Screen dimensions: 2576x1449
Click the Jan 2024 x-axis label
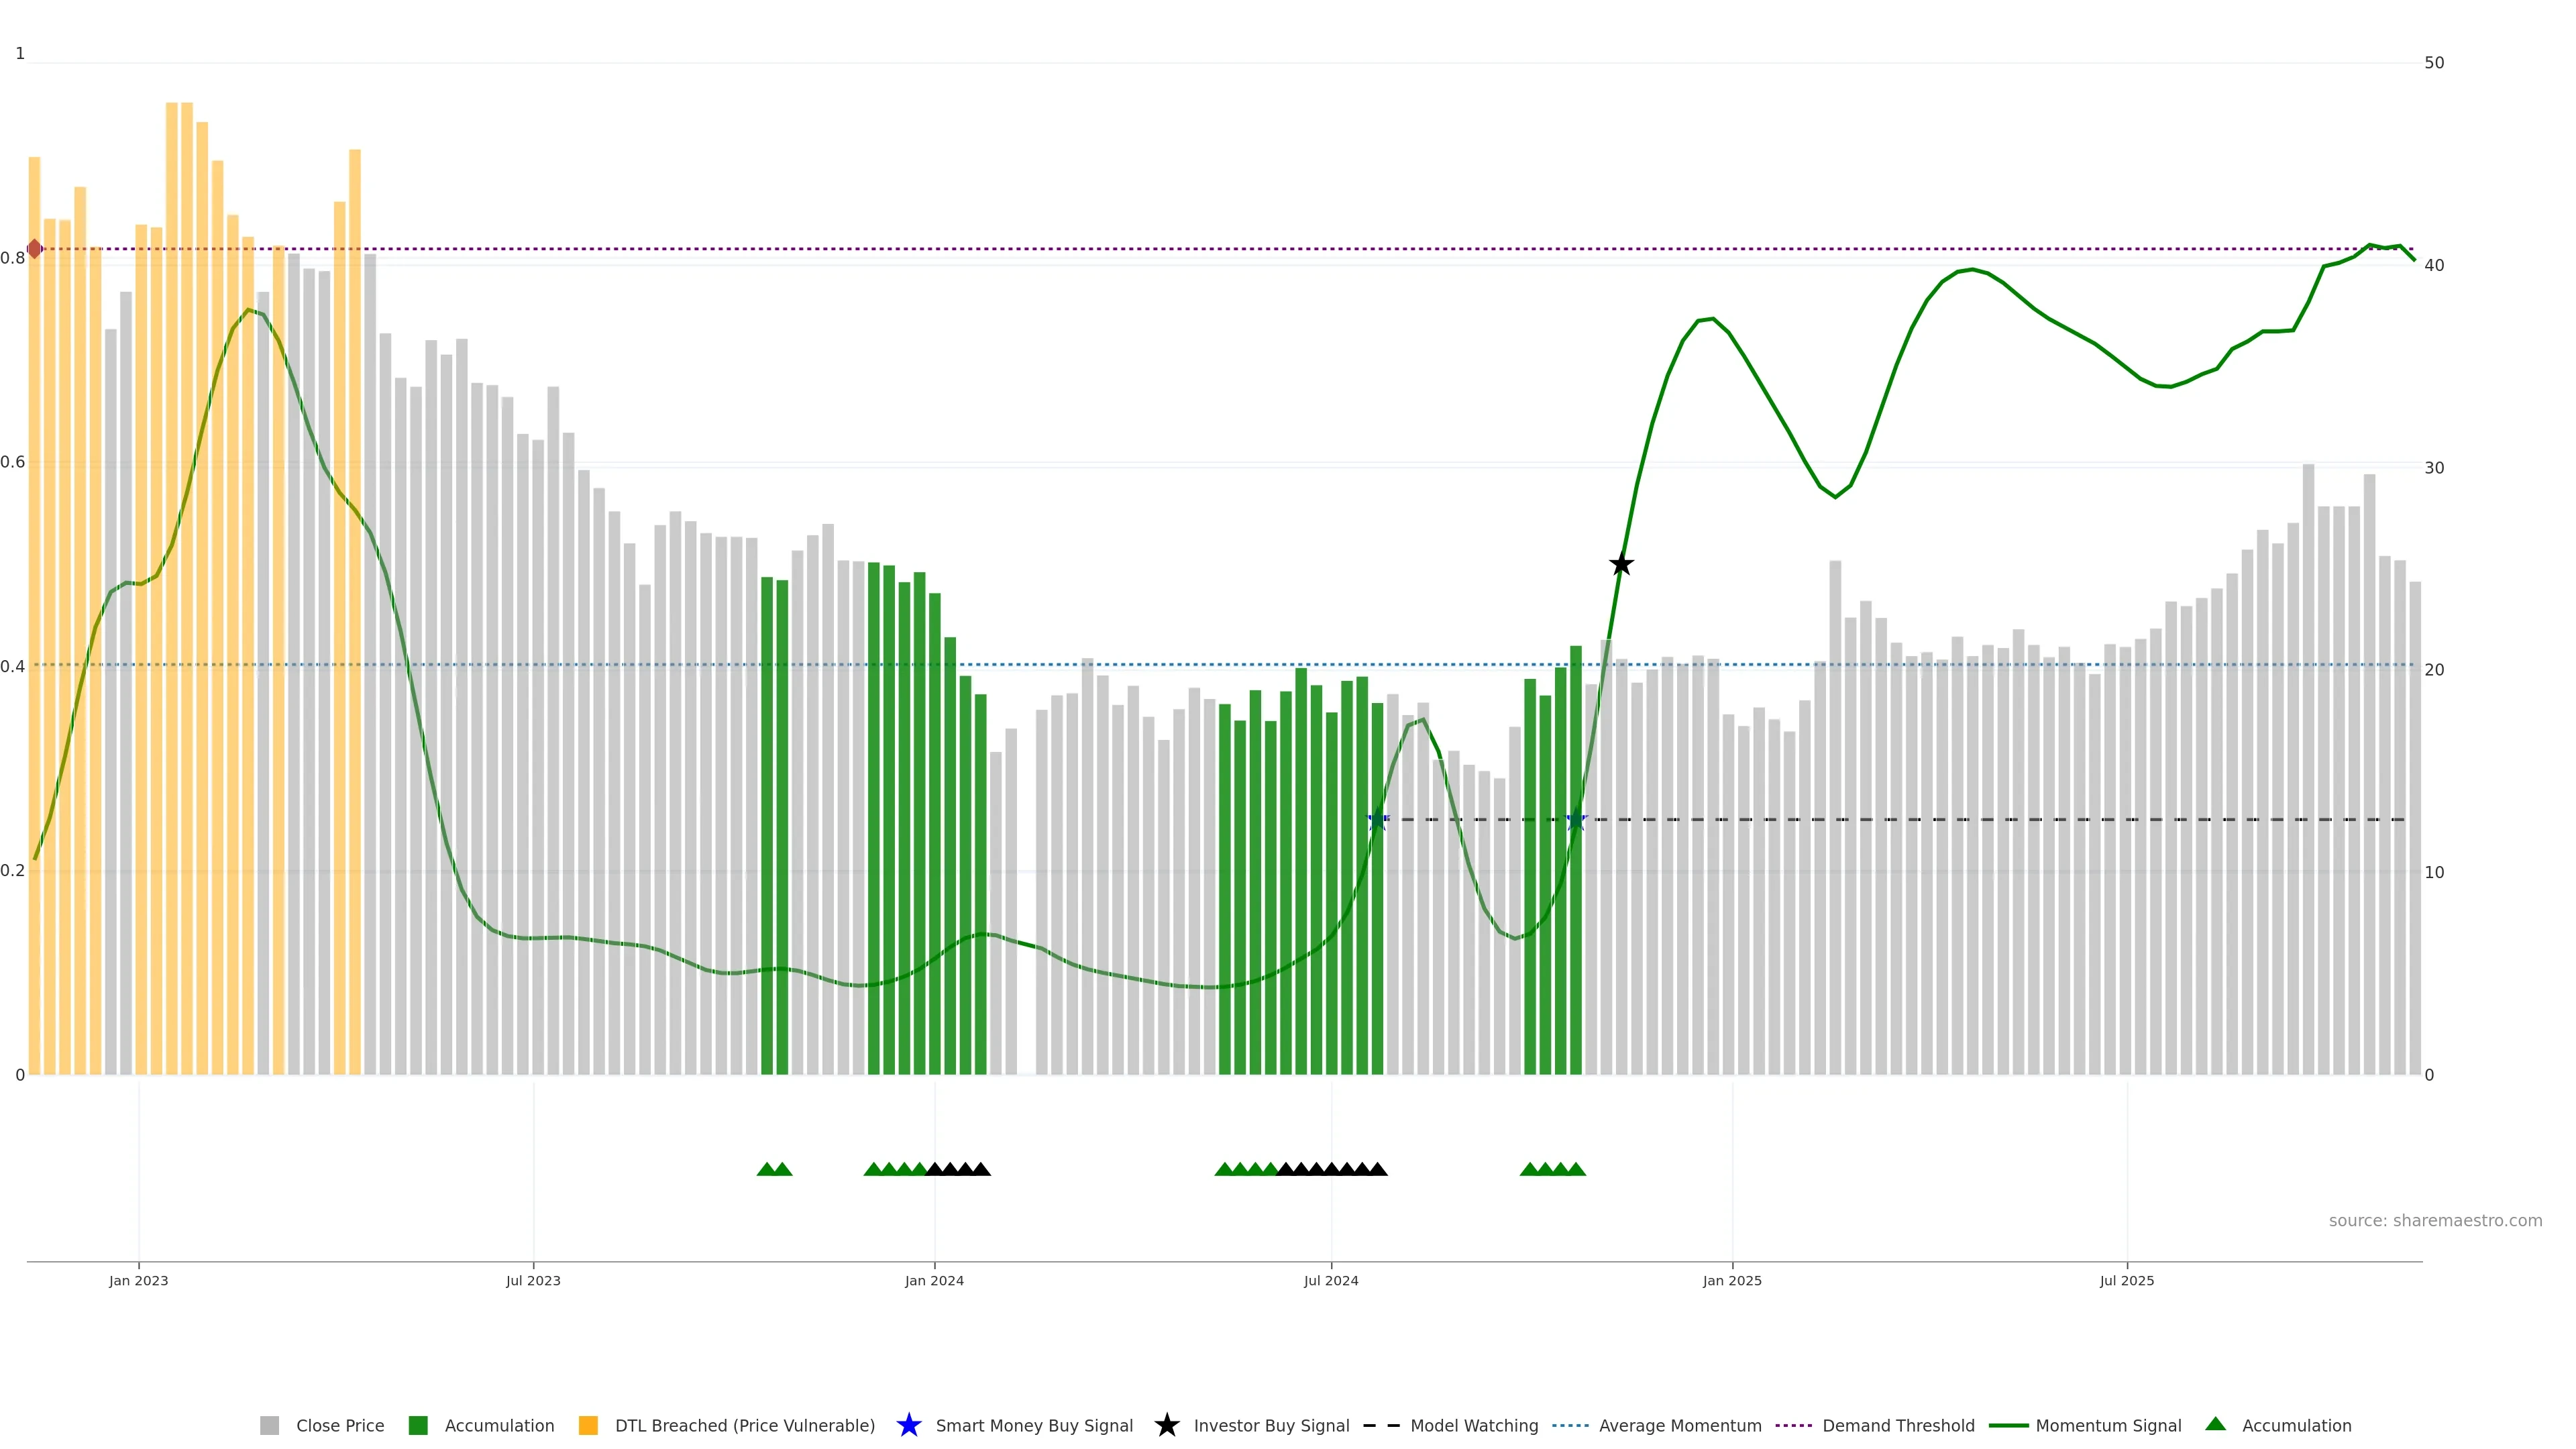tap(934, 1280)
